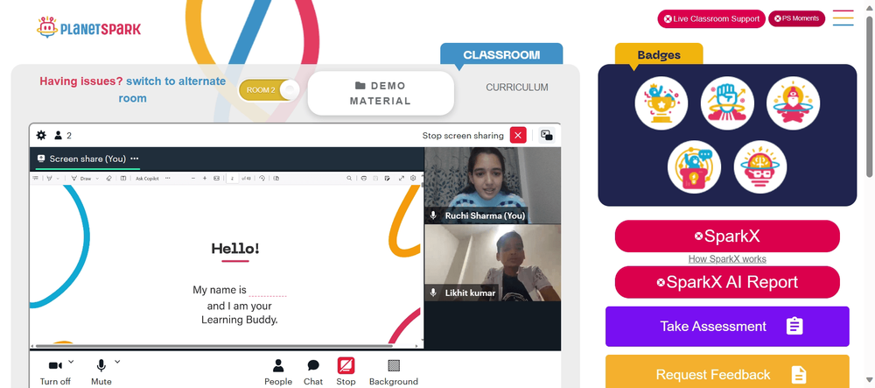Click Ask Copilot in PDF toolbar
Screen dimensions: 875x388
(x=147, y=179)
